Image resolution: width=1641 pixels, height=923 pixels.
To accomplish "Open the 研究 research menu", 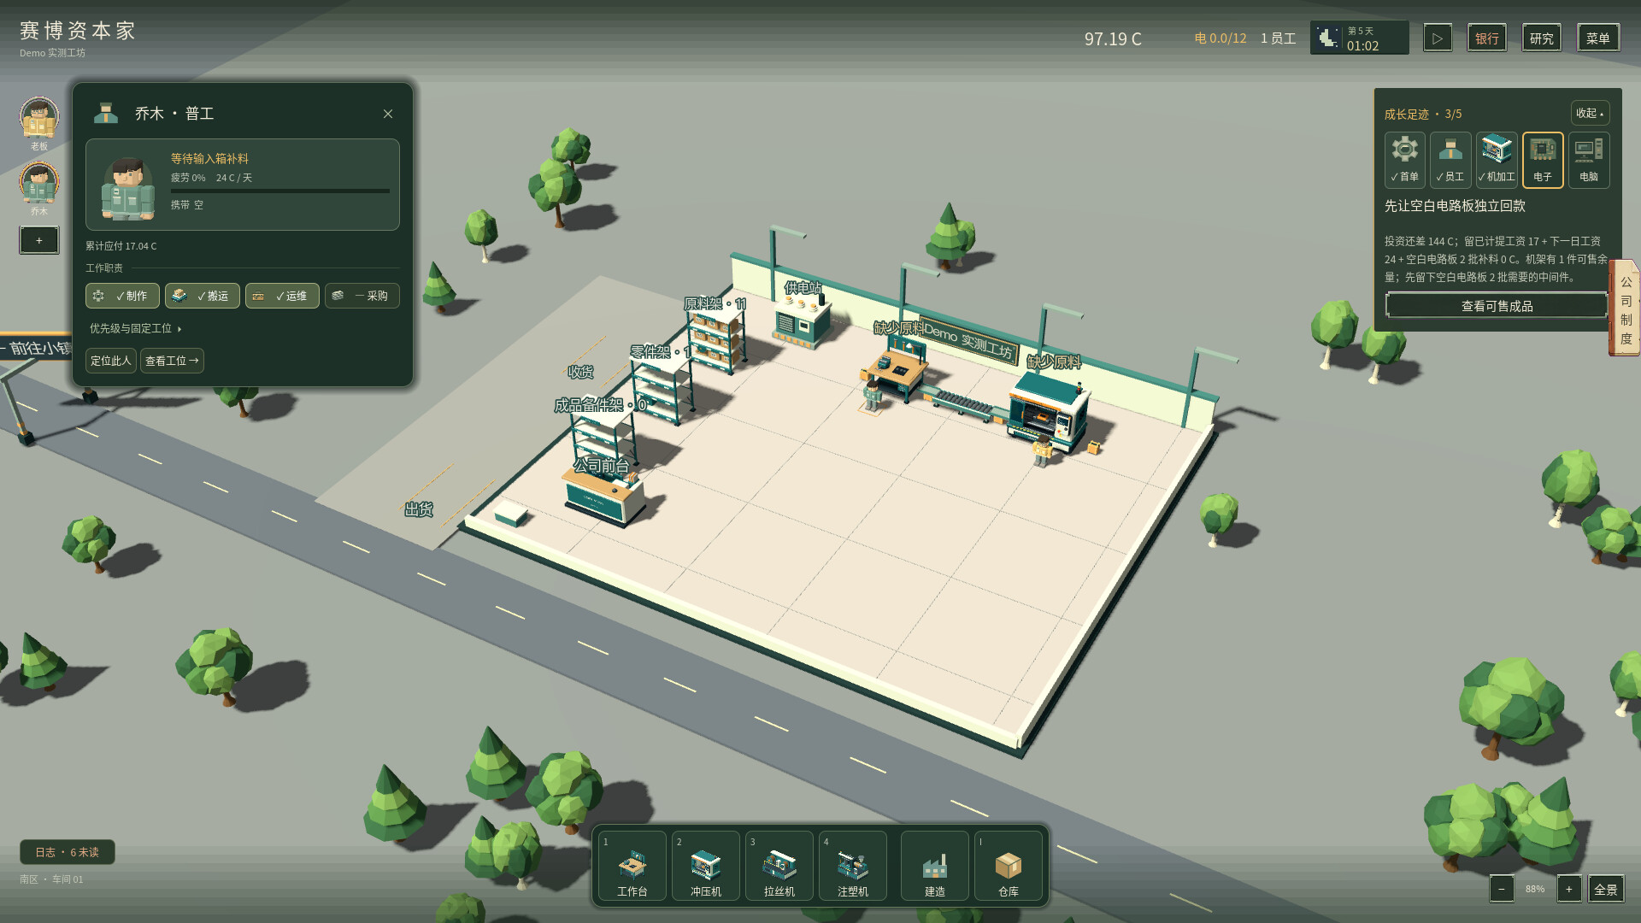I will pos(1542,38).
